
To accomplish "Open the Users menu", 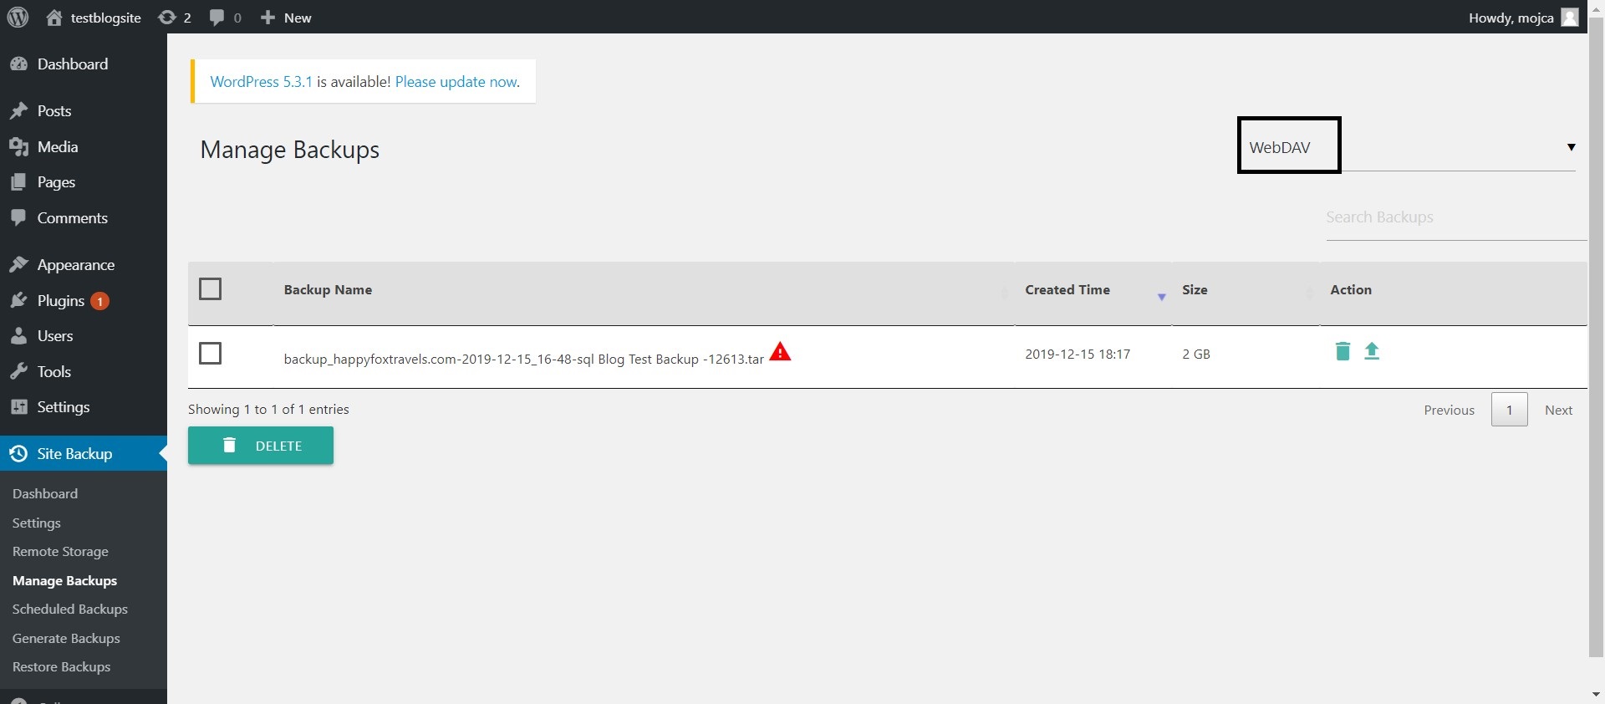I will [84, 336].
